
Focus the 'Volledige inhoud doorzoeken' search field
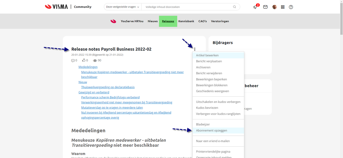tap(187, 7)
